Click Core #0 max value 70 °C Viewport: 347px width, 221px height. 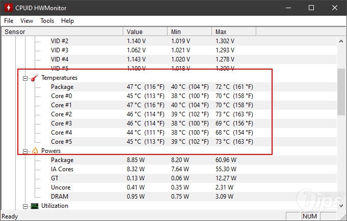[x=234, y=96]
